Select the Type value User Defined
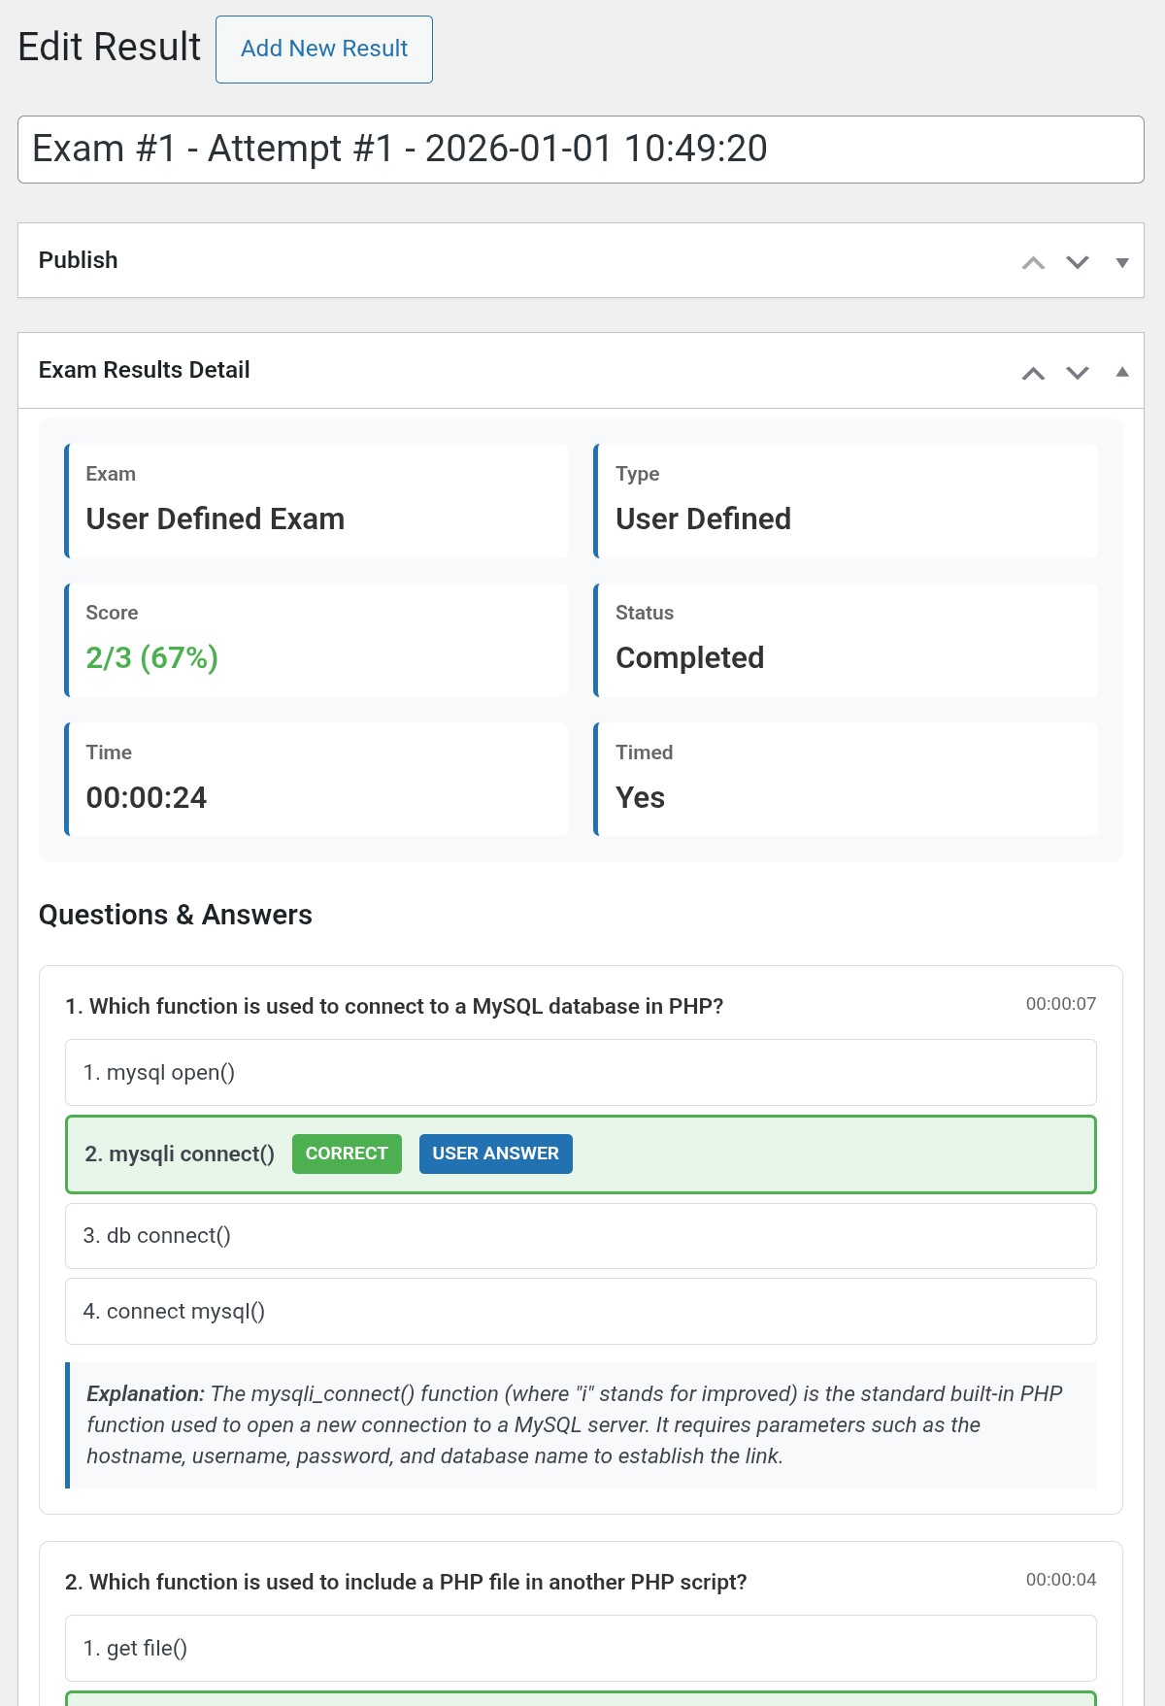Viewport: 1165px width, 1706px height. point(703,518)
